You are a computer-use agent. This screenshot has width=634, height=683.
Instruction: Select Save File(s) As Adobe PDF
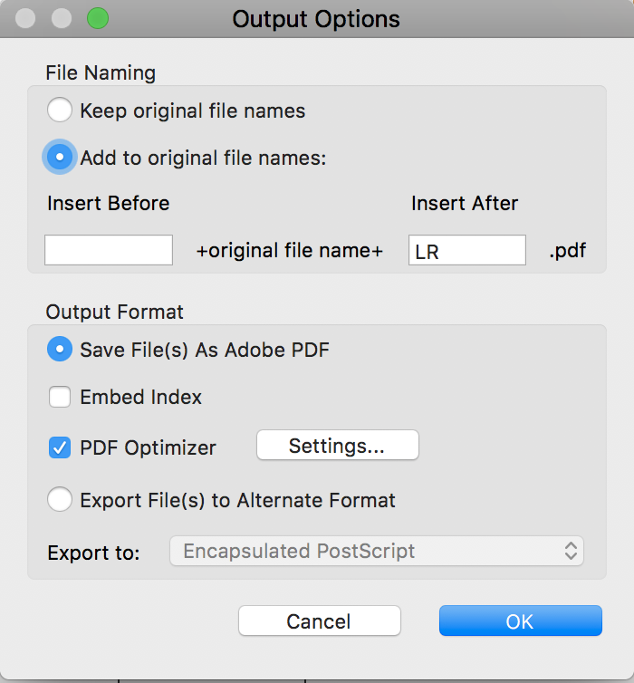point(60,350)
